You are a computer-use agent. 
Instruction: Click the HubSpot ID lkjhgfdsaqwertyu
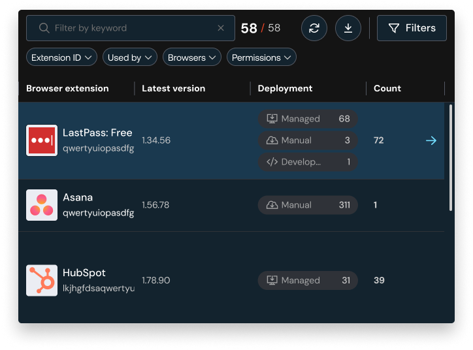99,288
